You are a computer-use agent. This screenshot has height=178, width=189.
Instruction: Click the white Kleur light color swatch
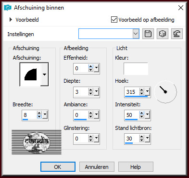click(x=136, y=69)
